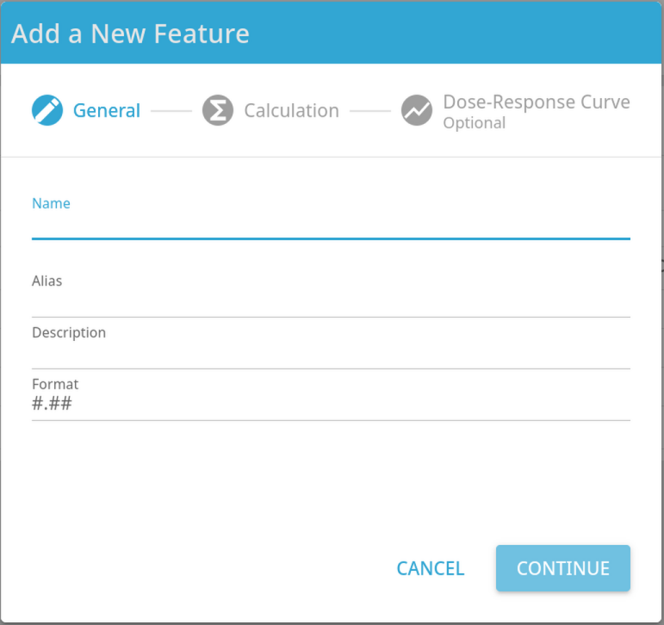Focus the Name input field
Image resolution: width=664 pixels, height=625 pixels.
332,226
